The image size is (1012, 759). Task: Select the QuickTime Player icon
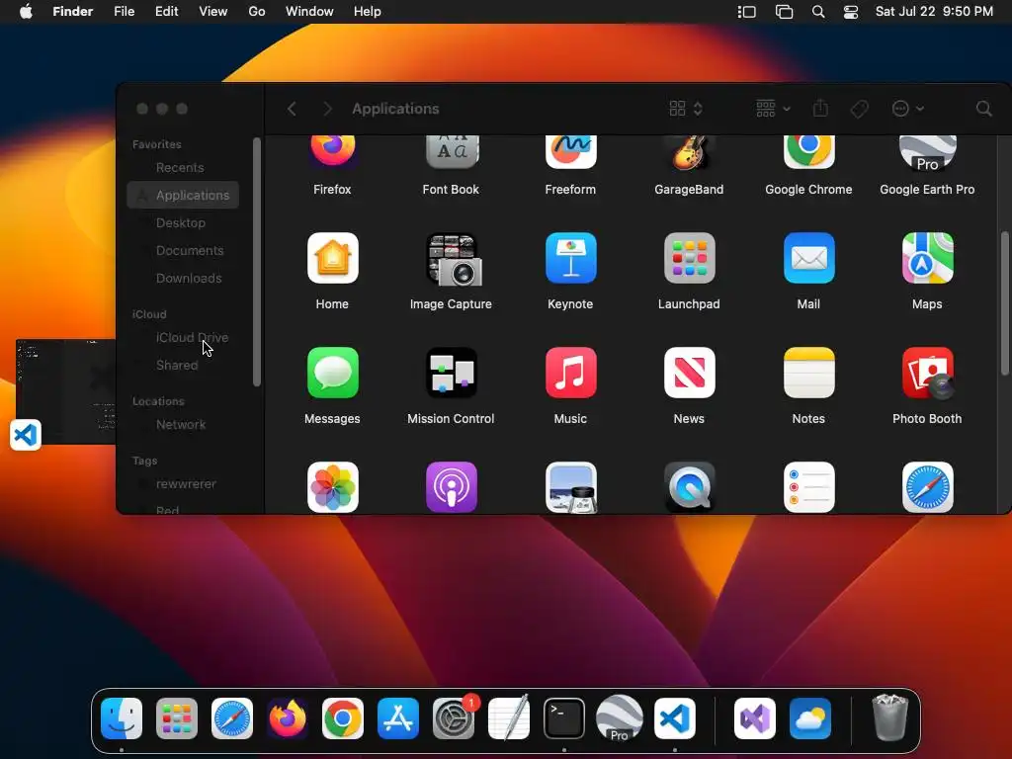[689, 487]
